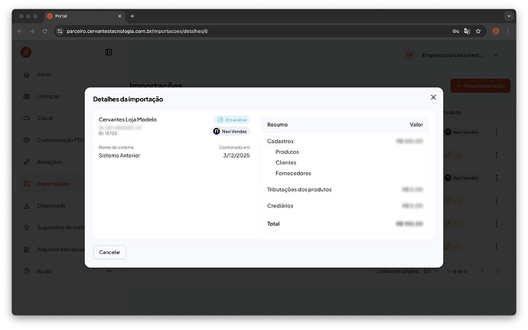Viewport: 528px width, 330px height.
Task: Open the Chrome three-dot menu
Action: click(x=508, y=31)
